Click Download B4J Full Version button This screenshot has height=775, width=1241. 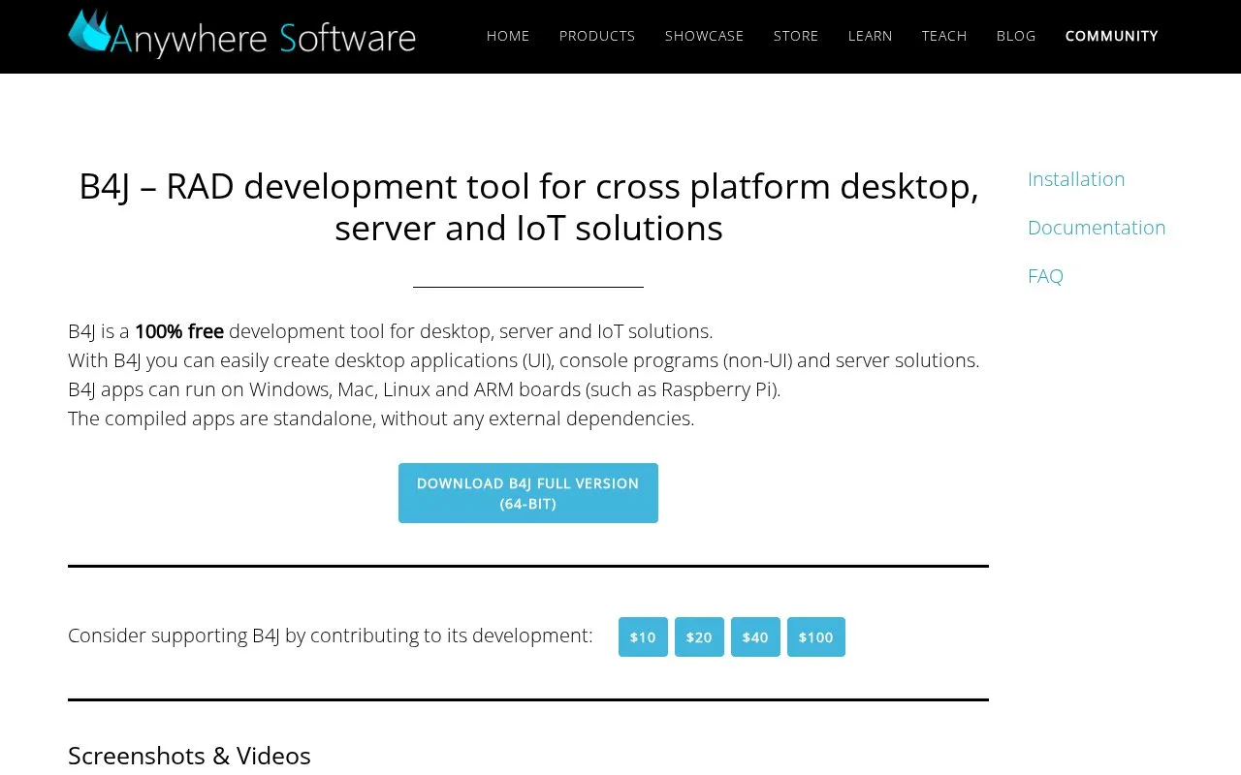[528, 493]
